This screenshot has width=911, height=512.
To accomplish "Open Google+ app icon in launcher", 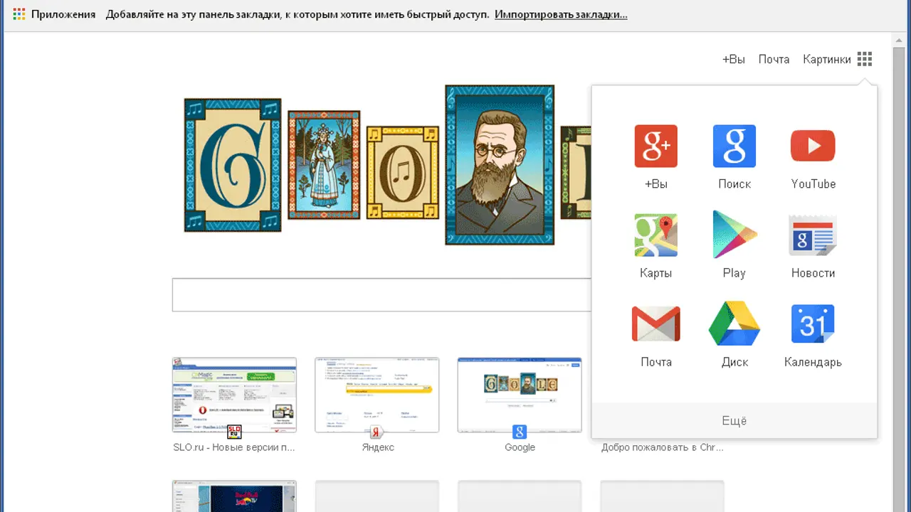I will [655, 146].
